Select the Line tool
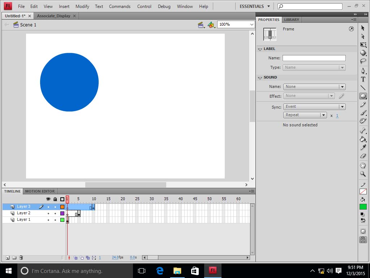 click(x=363, y=88)
